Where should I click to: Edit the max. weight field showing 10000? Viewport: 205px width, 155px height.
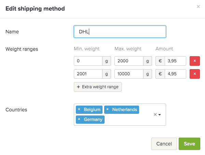(128, 74)
